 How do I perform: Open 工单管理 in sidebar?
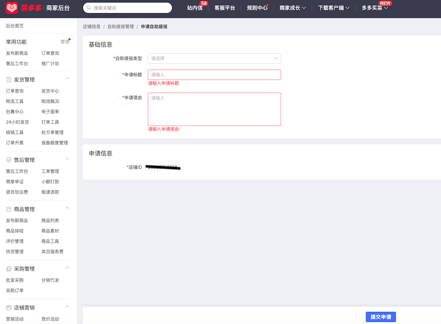tap(50, 172)
